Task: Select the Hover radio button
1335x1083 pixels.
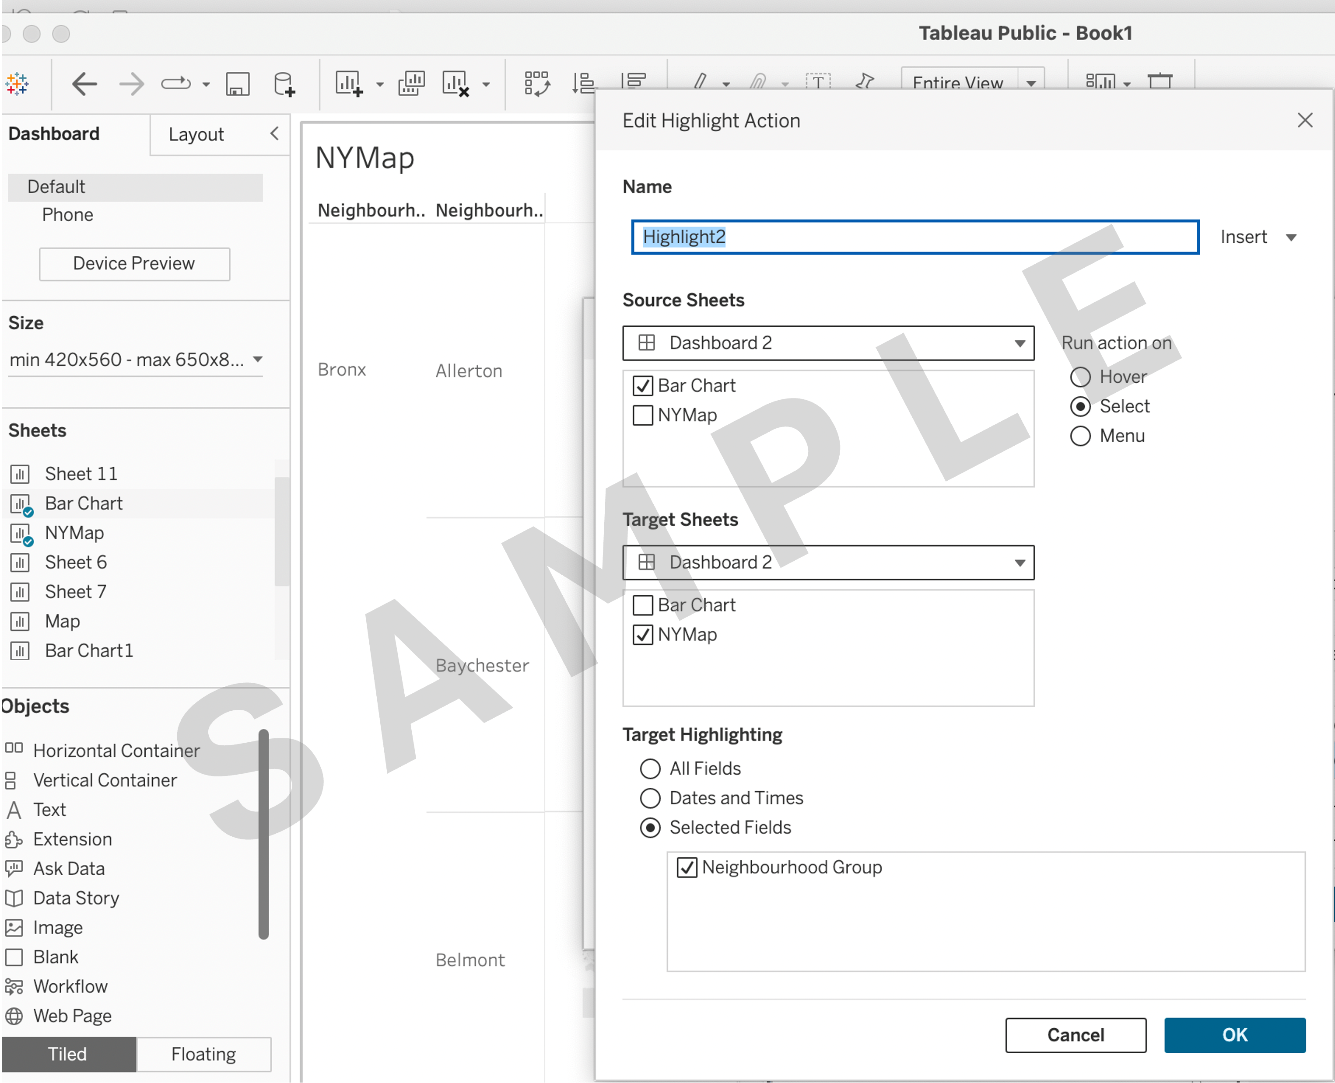Action: click(x=1080, y=377)
